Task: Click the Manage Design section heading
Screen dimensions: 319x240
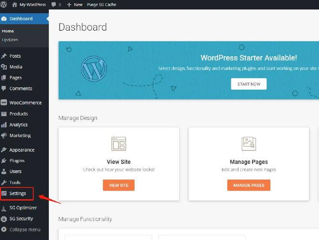Action: pos(78,118)
